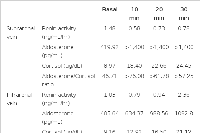Click the 30 min column header
Image resolution: width=200 pixels, height=133 pixels.
click(184, 14)
